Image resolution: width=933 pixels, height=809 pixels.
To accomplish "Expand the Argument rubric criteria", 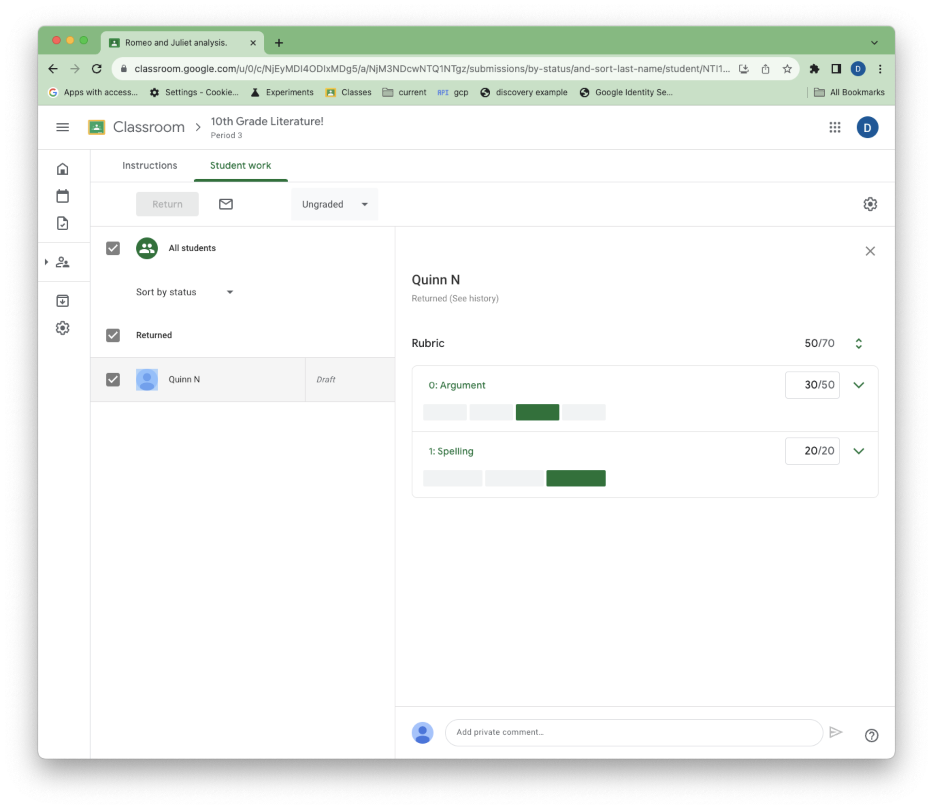I will click(x=859, y=385).
